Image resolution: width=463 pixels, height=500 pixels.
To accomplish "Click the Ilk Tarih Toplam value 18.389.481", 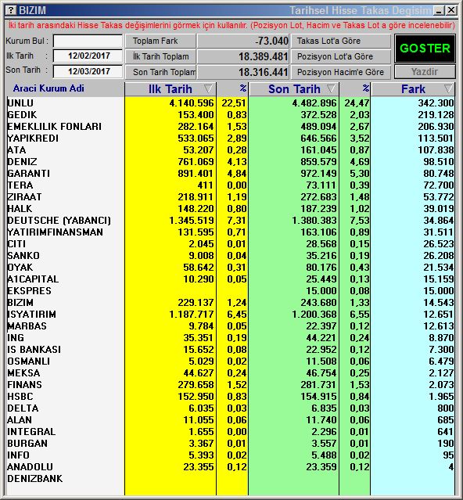I will (264, 56).
